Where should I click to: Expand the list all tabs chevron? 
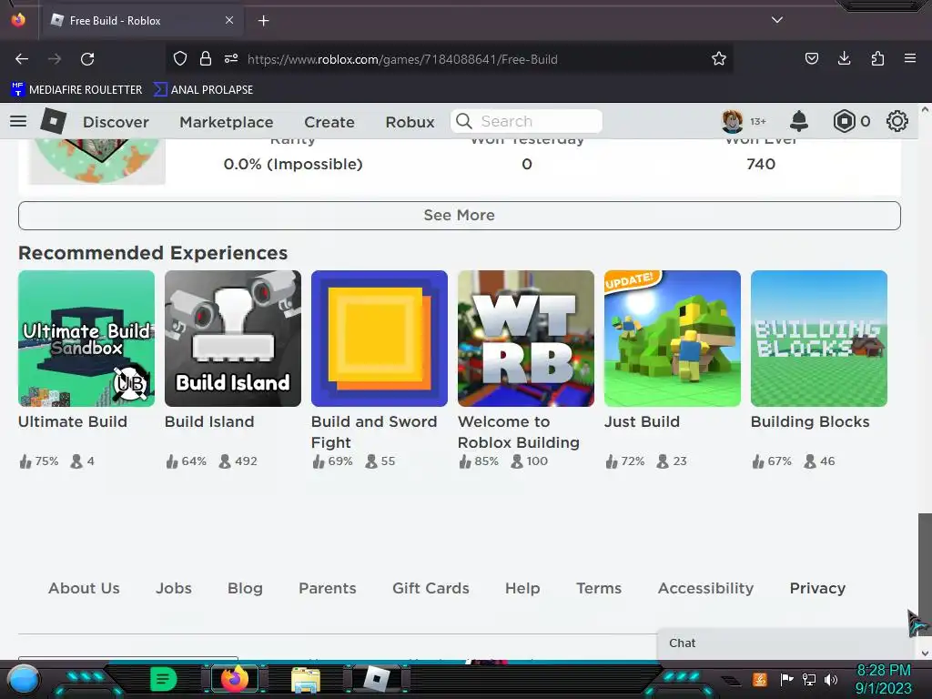click(x=777, y=20)
